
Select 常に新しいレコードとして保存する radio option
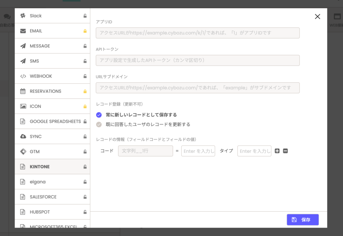pos(99,115)
